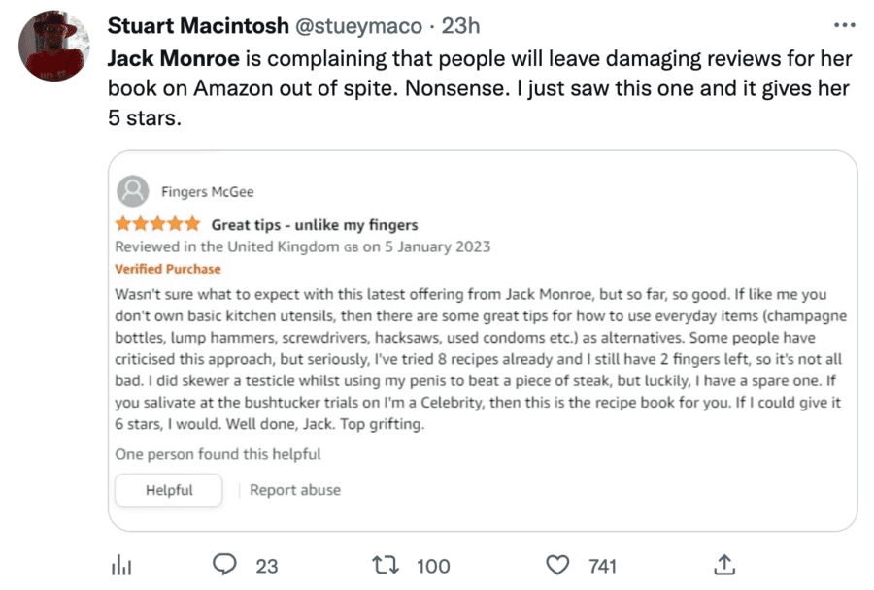Viewport: 874px width, 590px height.
Task: Like the tweet with the heart icon
Action: click(557, 565)
